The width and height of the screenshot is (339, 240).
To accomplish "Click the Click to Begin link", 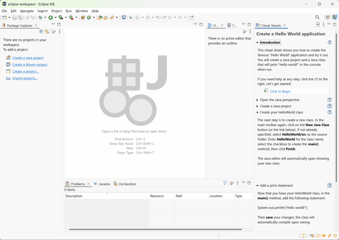I will coord(280,91).
